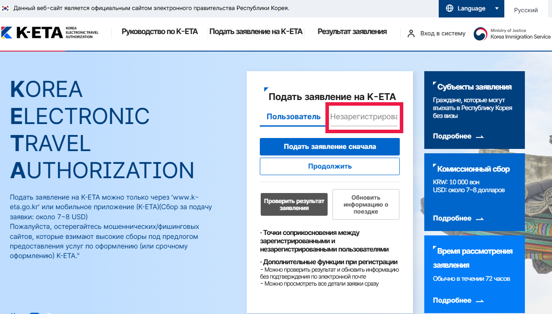Click the user icon for login
Screen dimensions: 552x314
click(x=411, y=34)
